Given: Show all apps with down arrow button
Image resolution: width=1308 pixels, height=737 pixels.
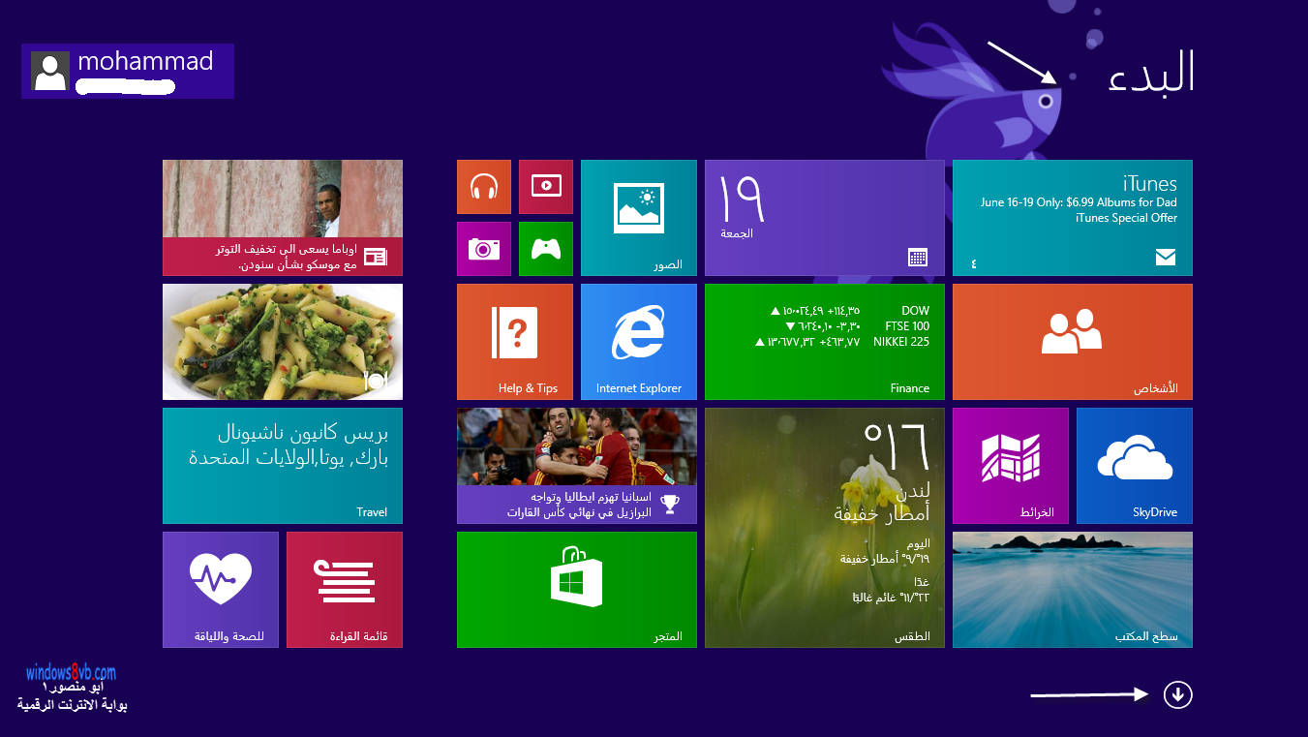Looking at the screenshot, I should click(1177, 694).
